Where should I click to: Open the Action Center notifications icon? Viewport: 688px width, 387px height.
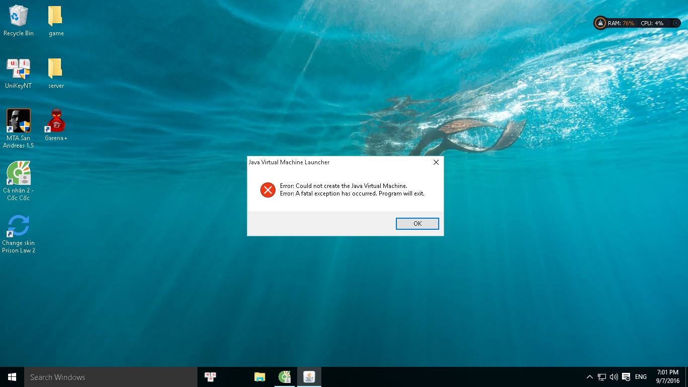[626, 377]
